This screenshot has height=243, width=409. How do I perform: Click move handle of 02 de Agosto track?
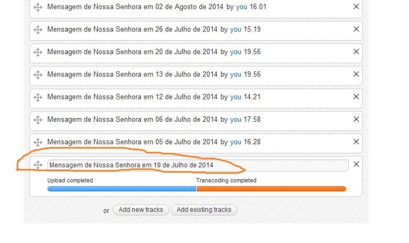pyautogui.click(x=38, y=7)
